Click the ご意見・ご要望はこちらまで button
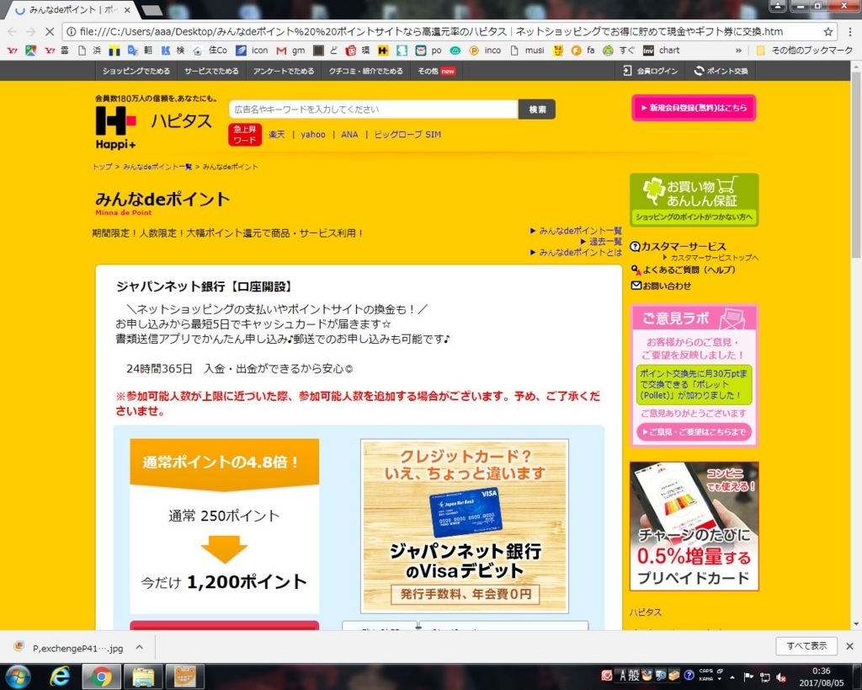This screenshot has width=862, height=690. coord(694,432)
